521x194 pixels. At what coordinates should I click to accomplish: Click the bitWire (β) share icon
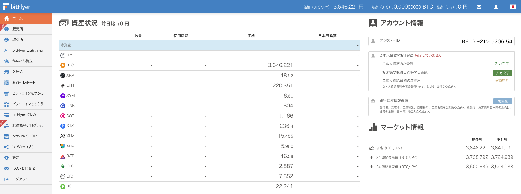click(7, 147)
